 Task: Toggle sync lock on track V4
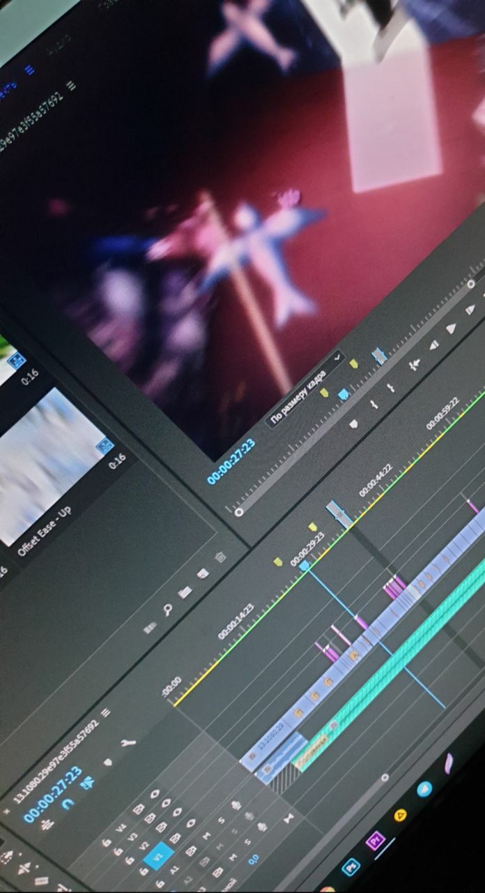pyautogui.click(x=138, y=809)
